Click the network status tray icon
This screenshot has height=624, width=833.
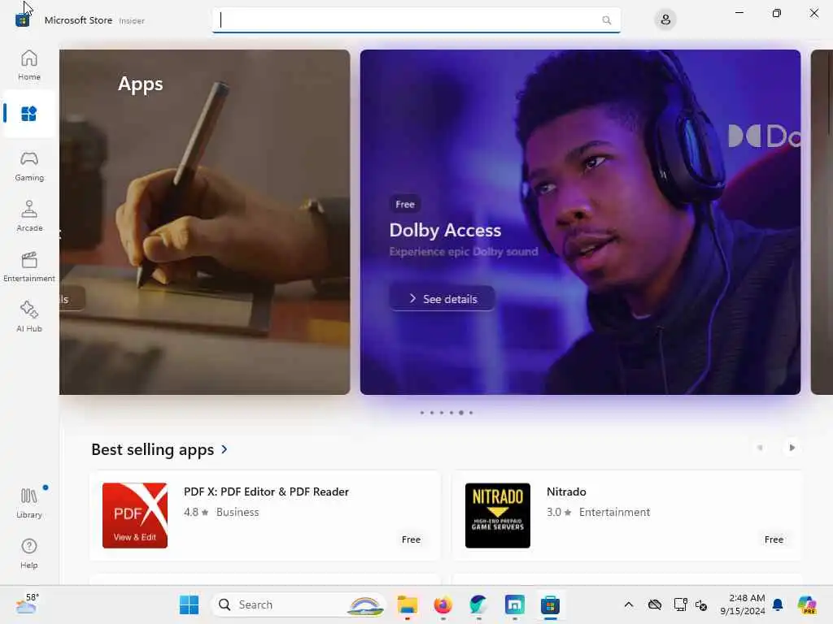click(680, 604)
